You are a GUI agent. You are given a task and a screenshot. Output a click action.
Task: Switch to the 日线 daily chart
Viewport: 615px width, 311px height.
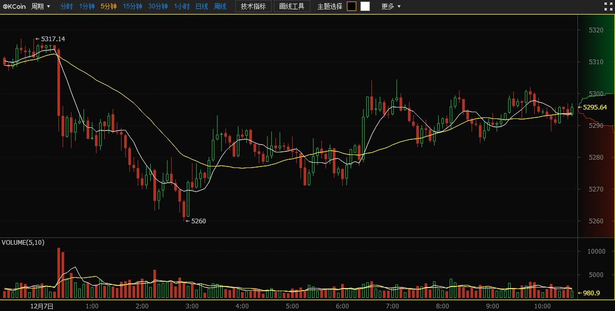(x=201, y=6)
